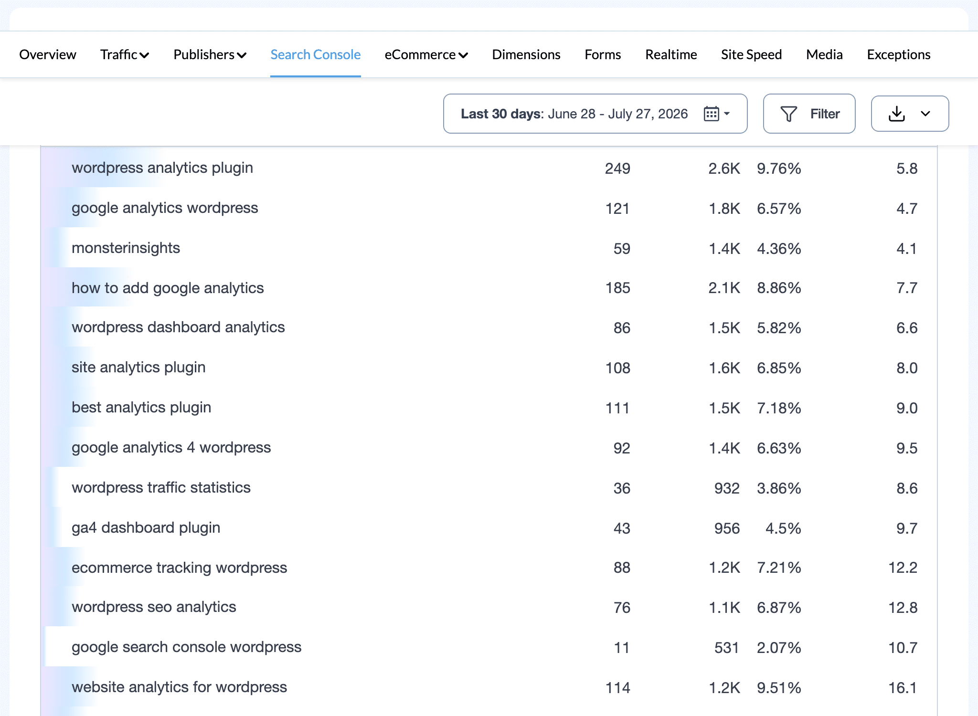978x716 pixels.
Task: Click the Filter button label
Action: (x=825, y=114)
